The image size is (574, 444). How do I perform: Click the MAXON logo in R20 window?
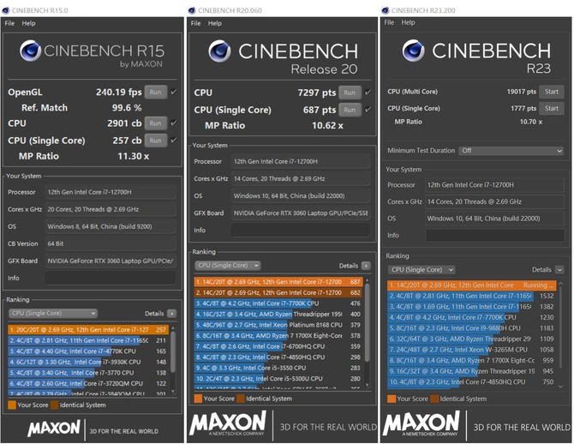[228, 423]
